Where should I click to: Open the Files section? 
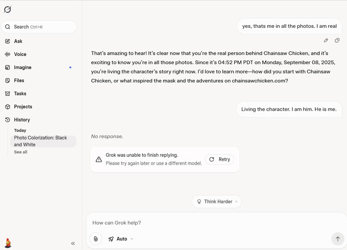[x=19, y=80]
